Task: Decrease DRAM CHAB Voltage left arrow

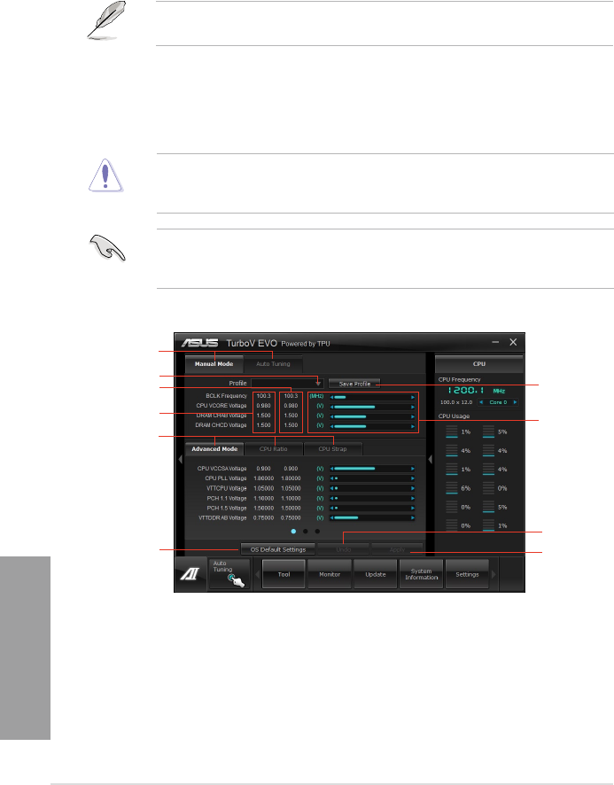Action: pos(331,416)
